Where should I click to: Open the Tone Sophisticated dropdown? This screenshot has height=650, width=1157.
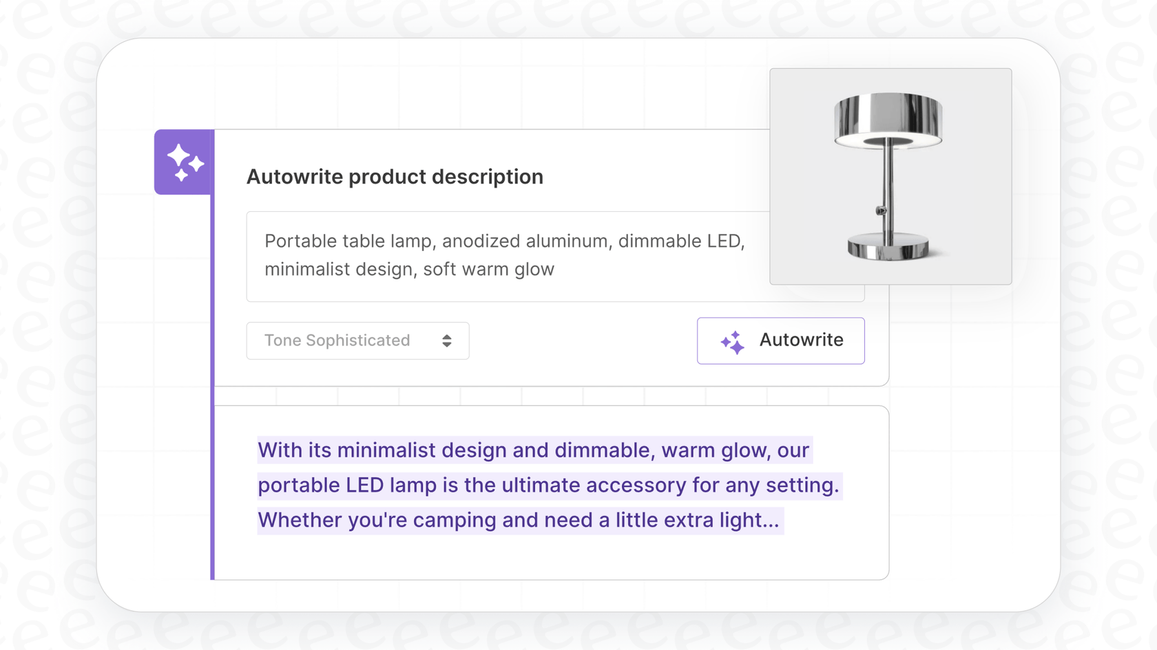coord(357,340)
